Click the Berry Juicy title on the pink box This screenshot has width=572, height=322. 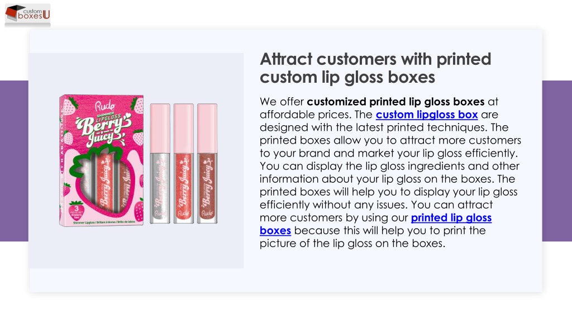click(103, 130)
